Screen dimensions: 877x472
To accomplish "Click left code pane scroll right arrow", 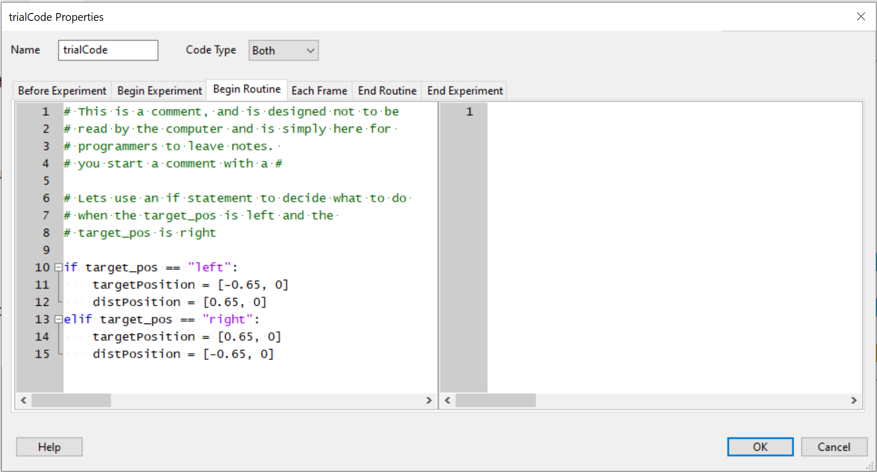I will tap(429, 400).
